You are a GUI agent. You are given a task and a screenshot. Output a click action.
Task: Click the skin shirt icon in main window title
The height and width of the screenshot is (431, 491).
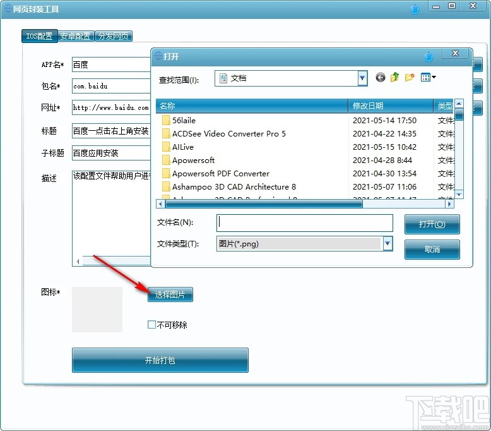point(415,9)
